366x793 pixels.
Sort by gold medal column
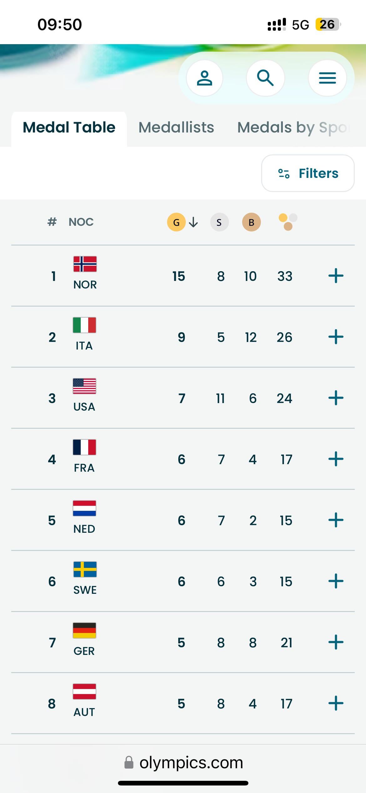[x=176, y=222]
